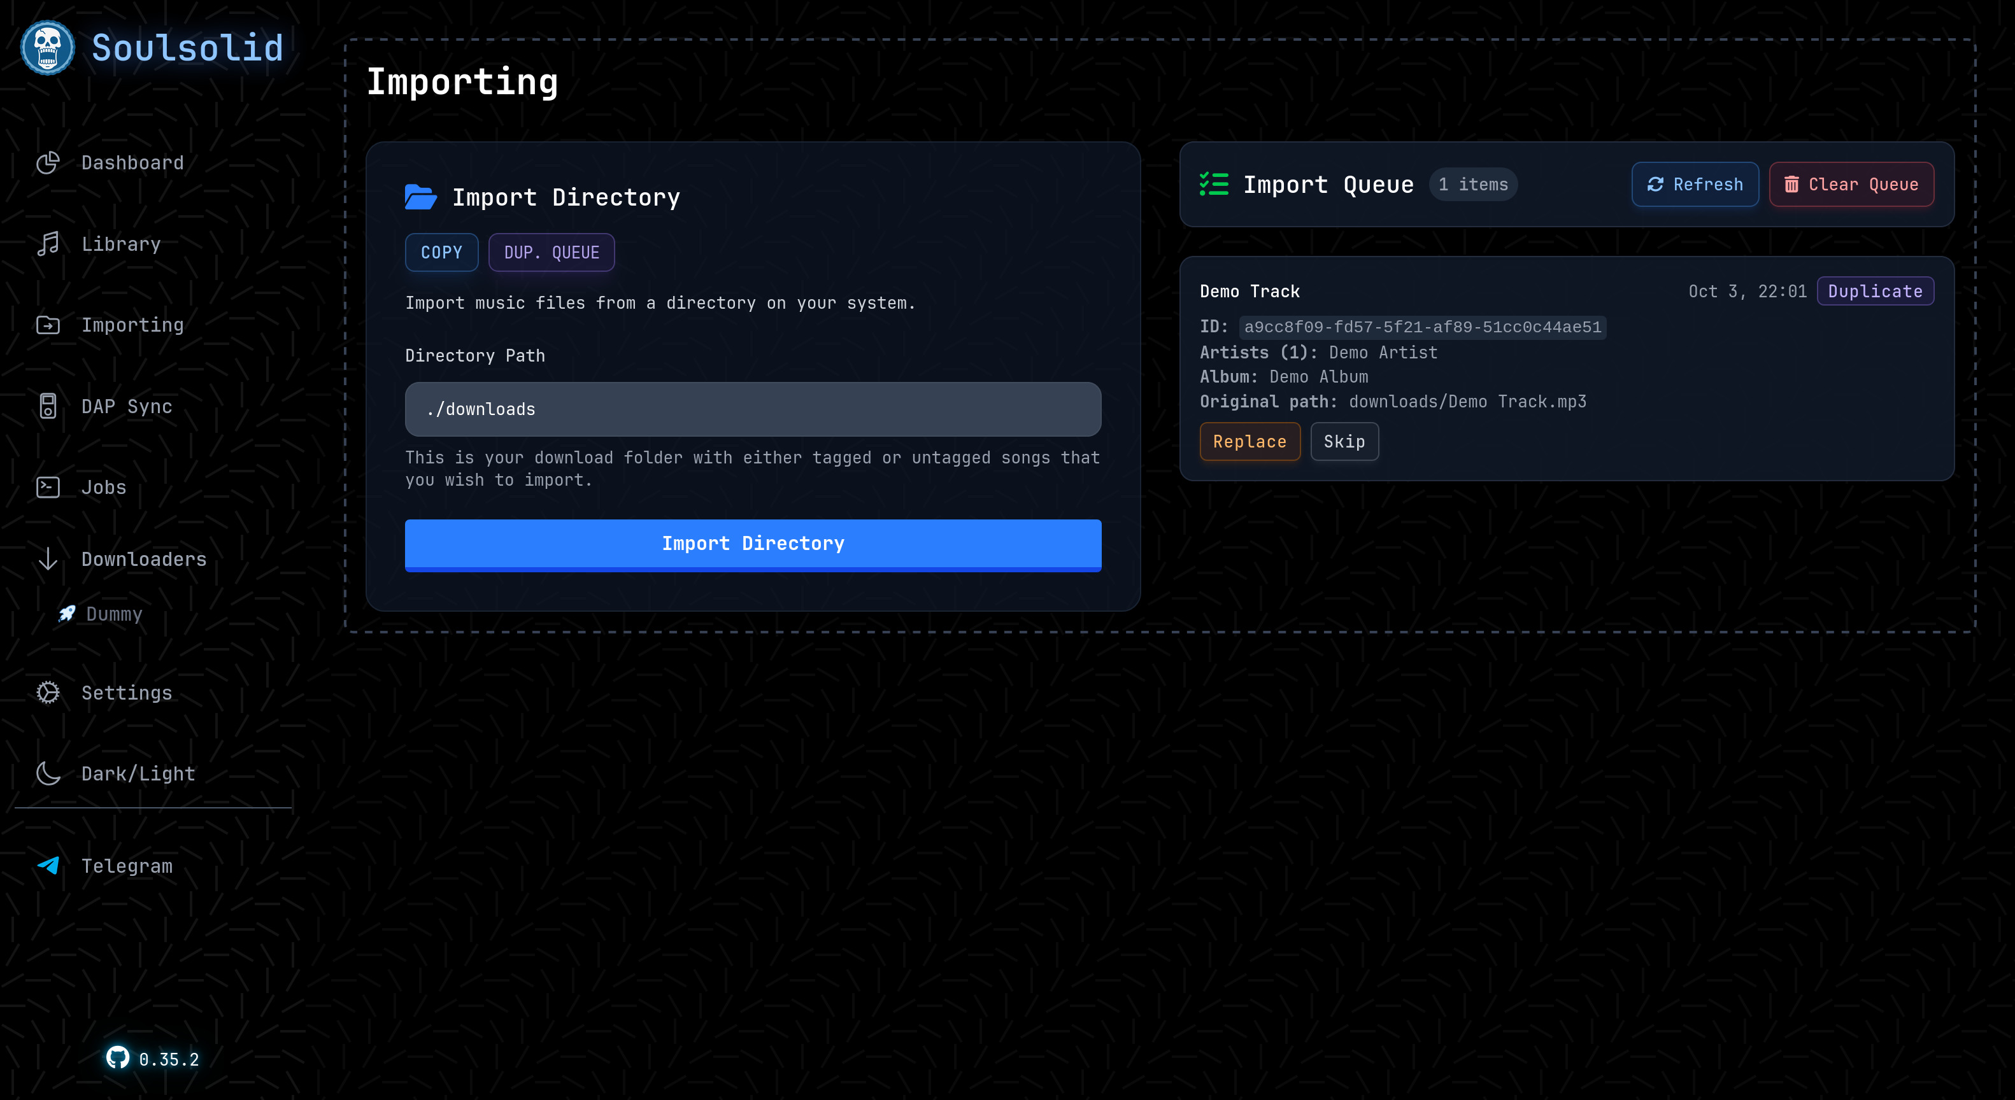
Task: Click the Importing sidebar icon
Action: tap(48, 325)
